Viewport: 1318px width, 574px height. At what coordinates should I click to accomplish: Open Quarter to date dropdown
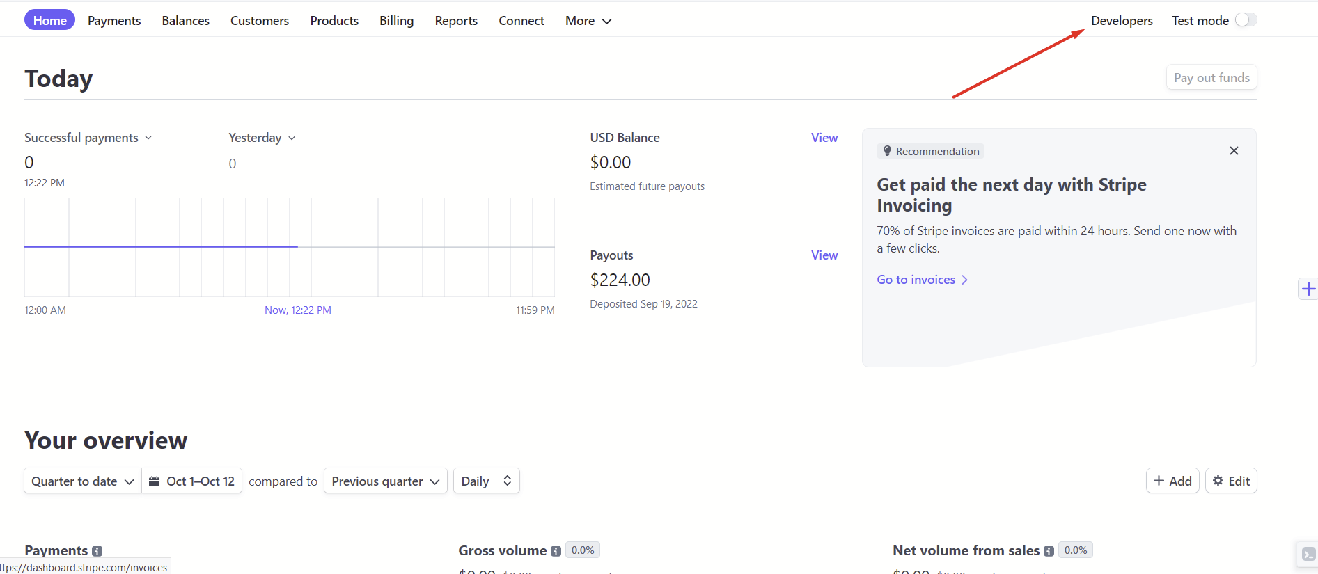(83, 481)
